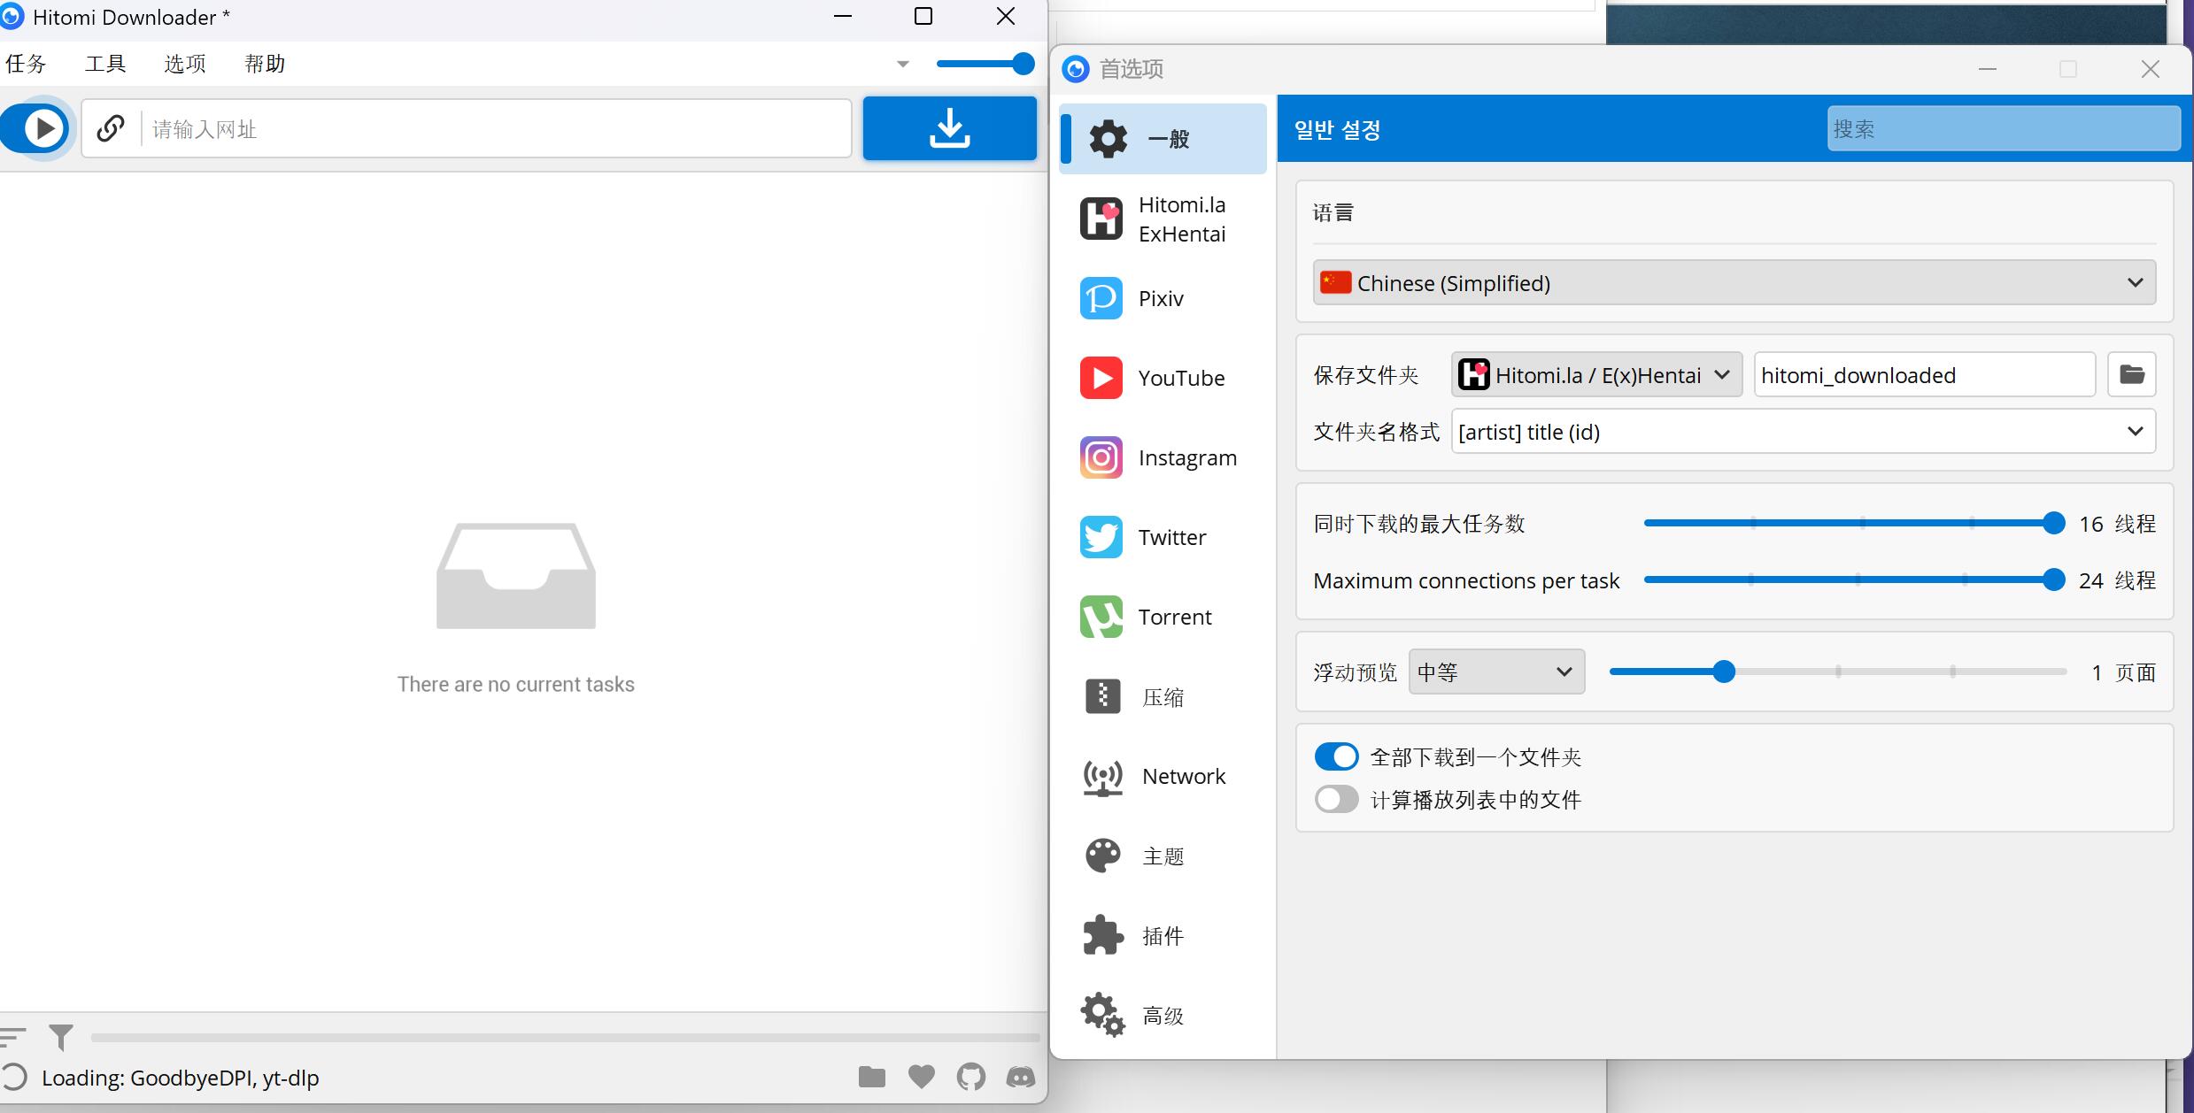The height and width of the screenshot is (1113, 2194).
Task: Enable 计算播放列表中的文件 toggle
Action: [x=1336, y=799]
